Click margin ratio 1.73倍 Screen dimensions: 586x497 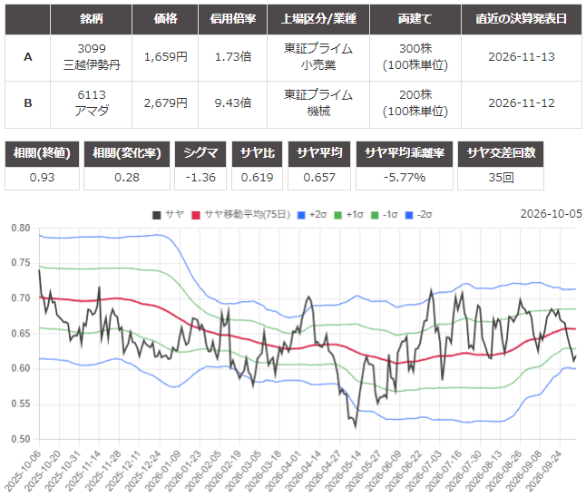[233, 57]
